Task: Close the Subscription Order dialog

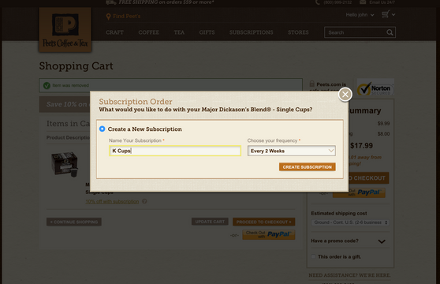Action: [345, 95]
